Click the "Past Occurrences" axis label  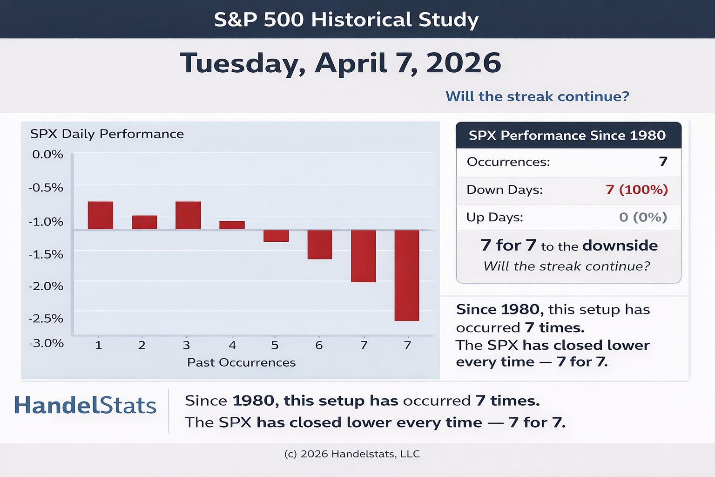(241, 362)
